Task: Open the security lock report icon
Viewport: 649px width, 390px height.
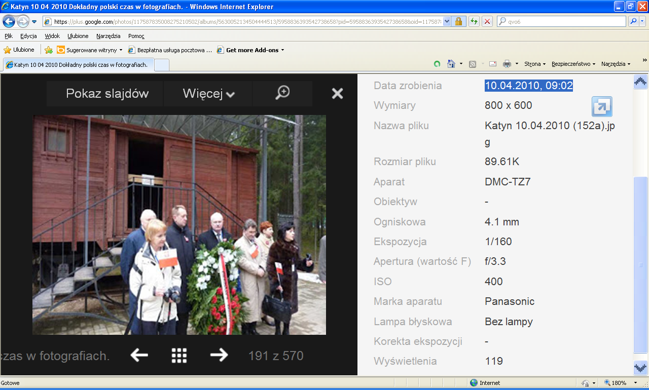Action: 458,21
